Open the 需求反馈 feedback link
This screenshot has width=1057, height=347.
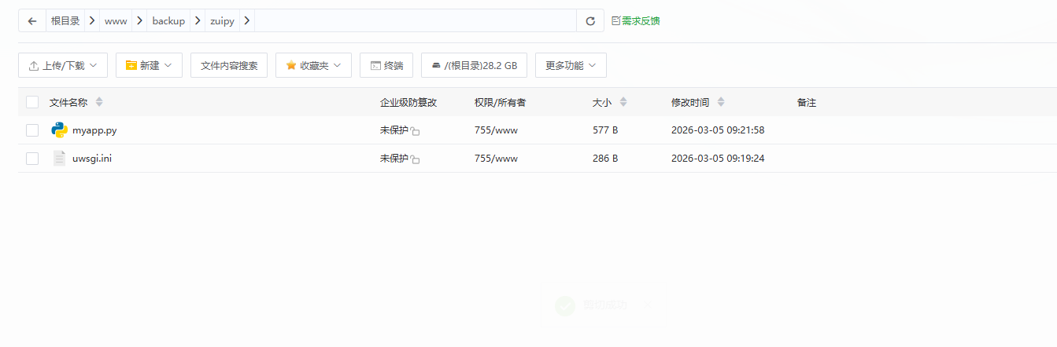635,21
